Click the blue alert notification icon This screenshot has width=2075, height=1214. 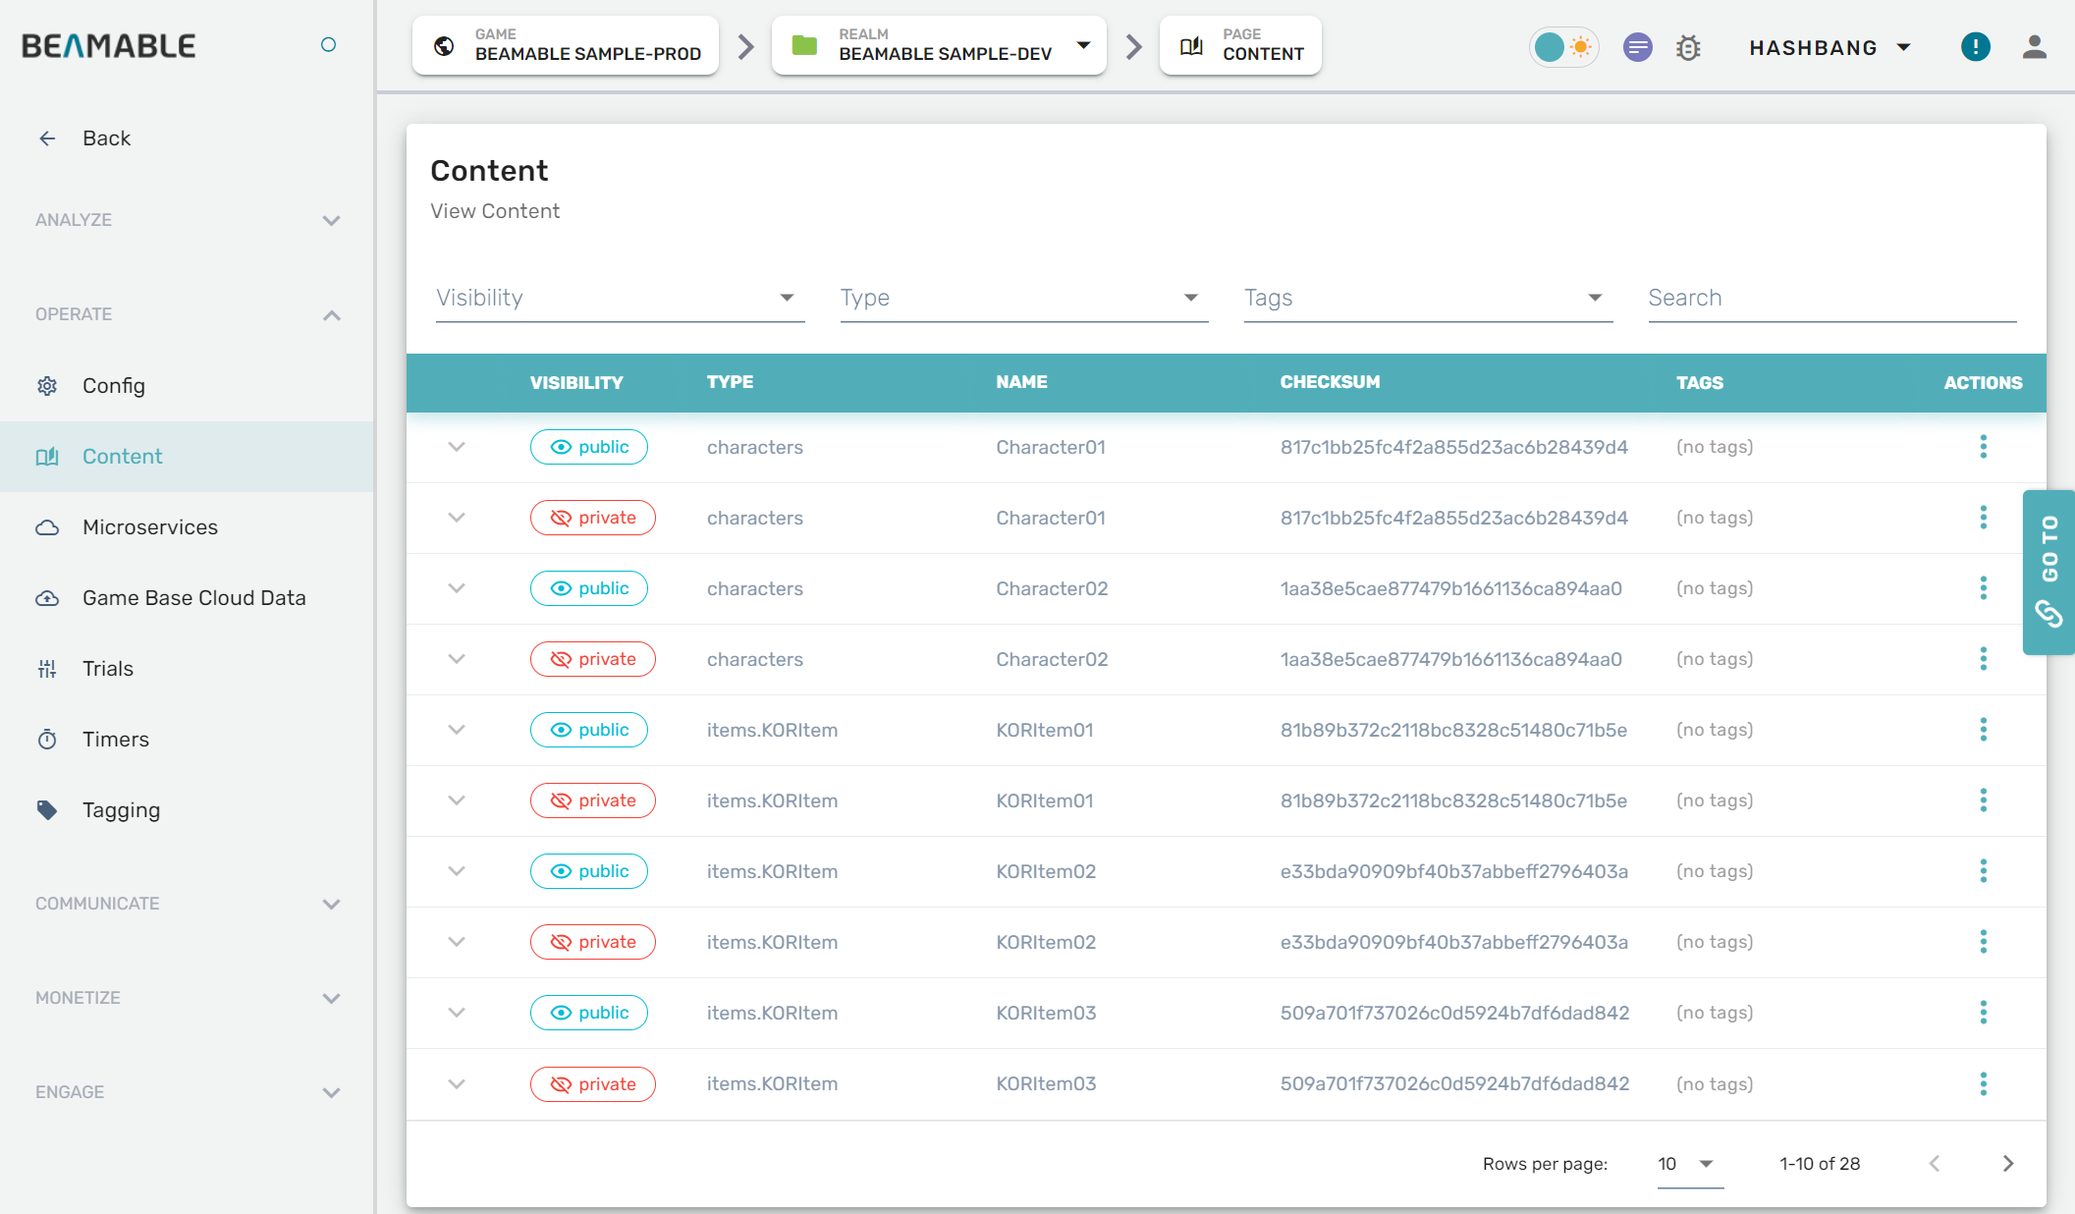coord(1975,47)
